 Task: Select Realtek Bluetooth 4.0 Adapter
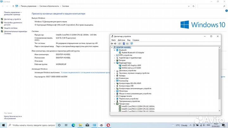click(133, 53)
